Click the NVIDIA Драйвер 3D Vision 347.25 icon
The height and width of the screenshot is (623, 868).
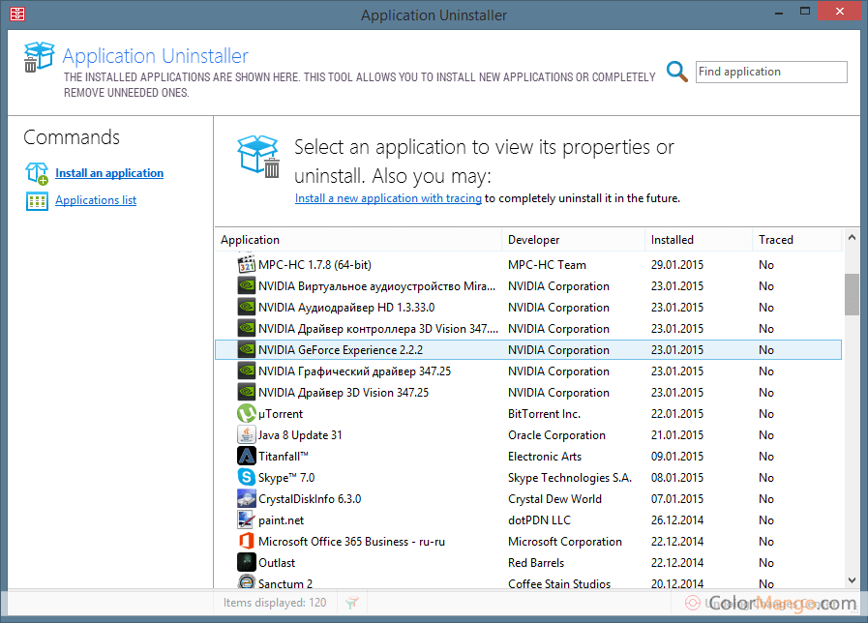pyautogui.click(x=247, y=393)
